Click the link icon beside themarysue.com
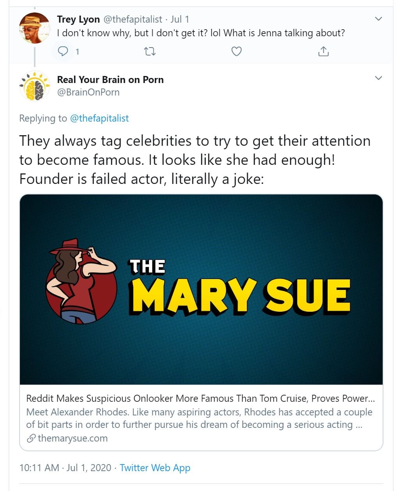Screen dimensions: 401x491 (31, 438)
